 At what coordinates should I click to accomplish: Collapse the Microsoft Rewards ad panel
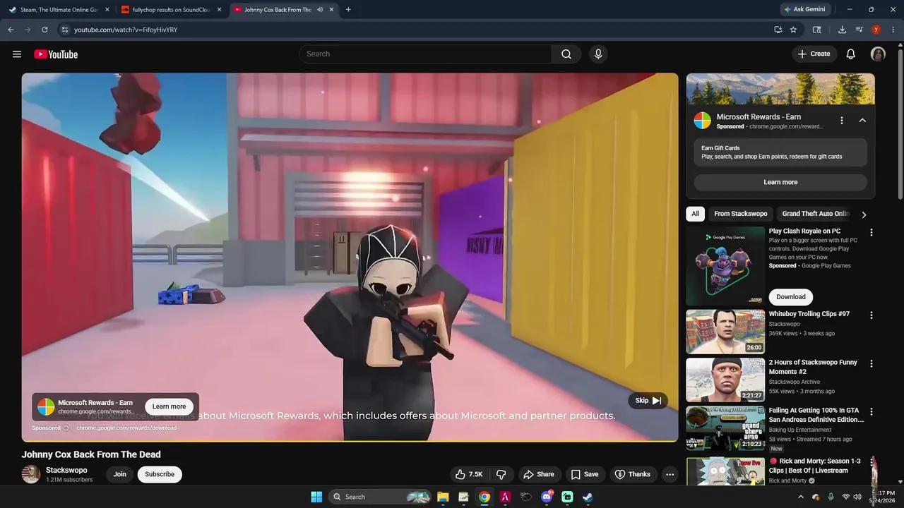point(862,121)
